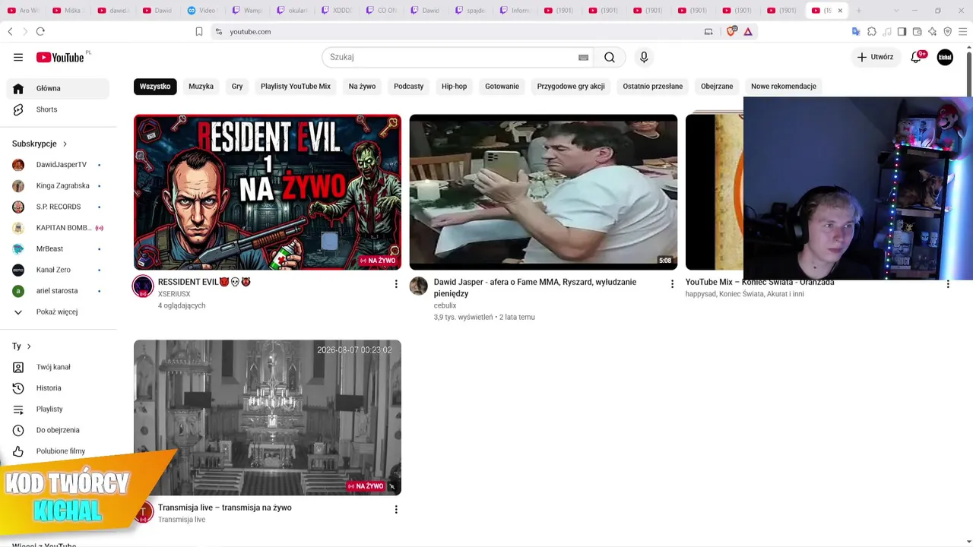
Task: Open the Shorts sidebar entry
Action: (x=58, y=109)
